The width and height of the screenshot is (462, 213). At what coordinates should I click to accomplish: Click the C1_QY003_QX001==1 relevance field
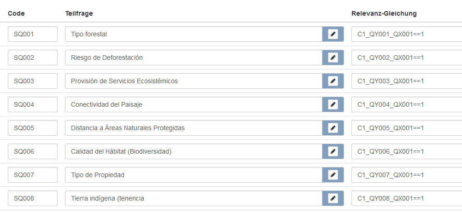pos(406,81)
